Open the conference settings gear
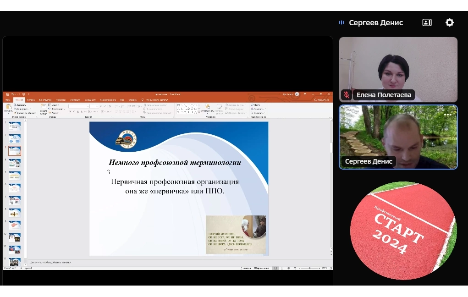 tap(450, 22)
